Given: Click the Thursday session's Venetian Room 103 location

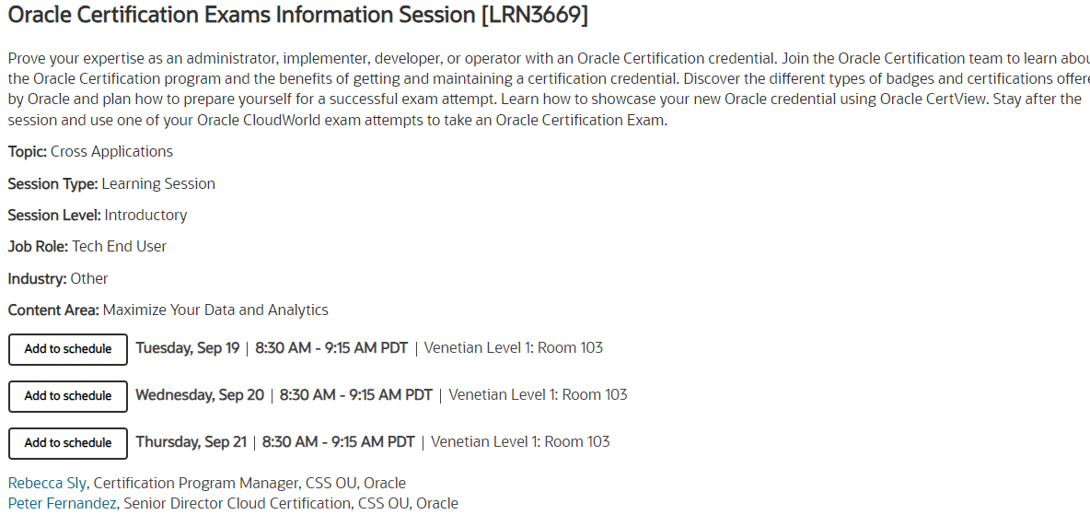Looking at the screenshot, I should pyautogui.click(x=520, y=441).
